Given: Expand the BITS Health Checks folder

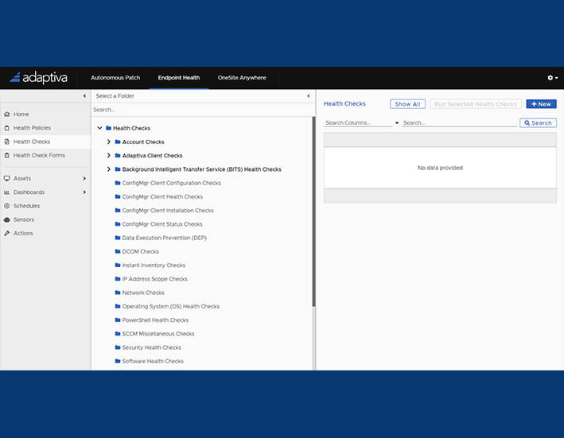Looking at the screenshot, I should (109, 169).
